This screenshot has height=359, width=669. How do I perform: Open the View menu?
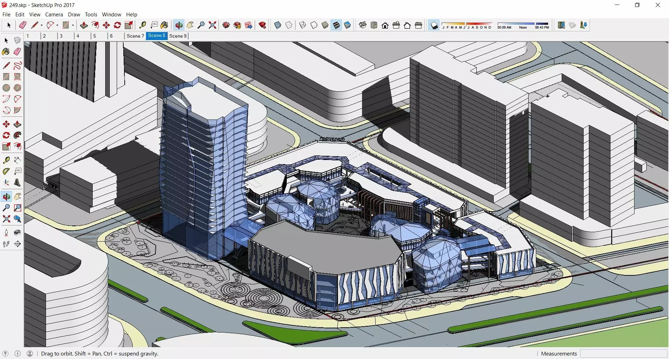35,15
